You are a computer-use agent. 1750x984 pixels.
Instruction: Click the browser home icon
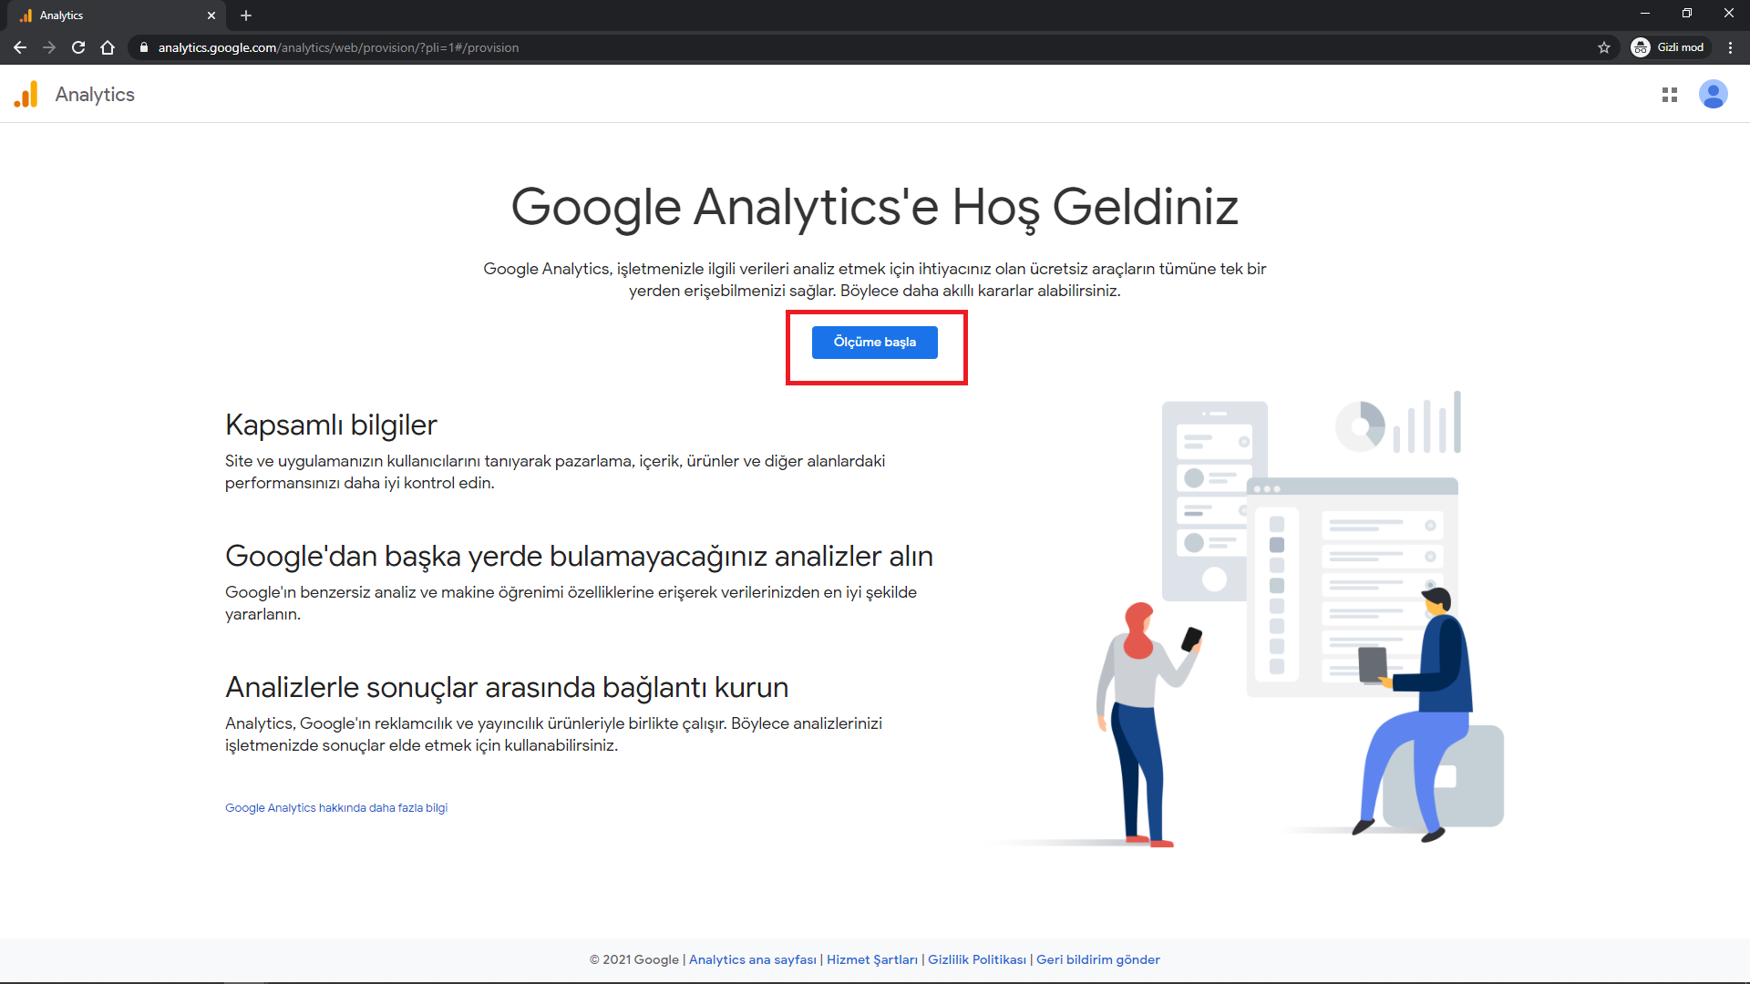[108, 47]
